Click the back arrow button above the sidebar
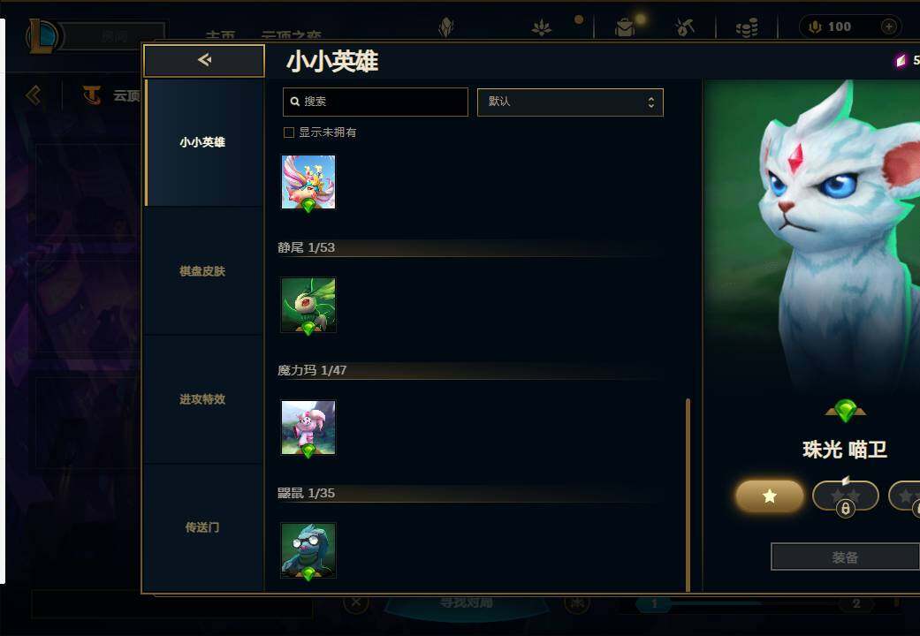 (204, 60)
